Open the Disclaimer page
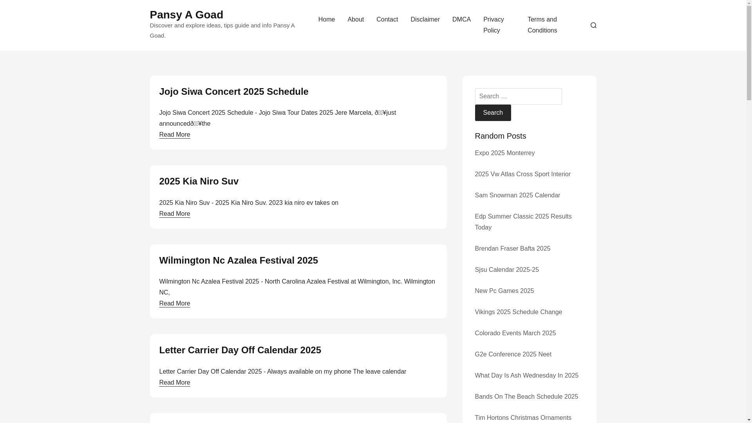The width and height of the screenshot is (752, 423). 425,20
